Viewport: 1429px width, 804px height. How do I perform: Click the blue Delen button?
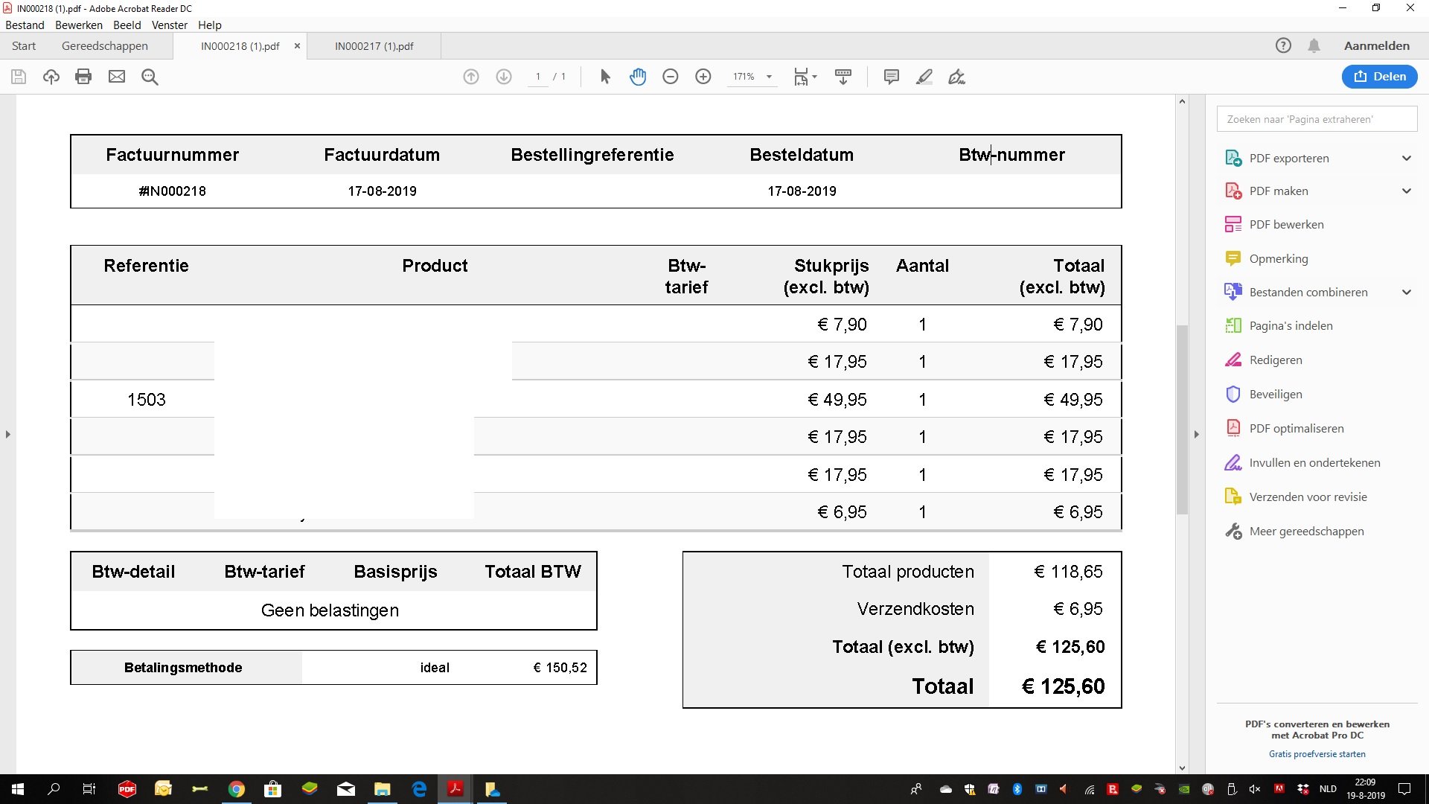click(x=1379, y=76)
